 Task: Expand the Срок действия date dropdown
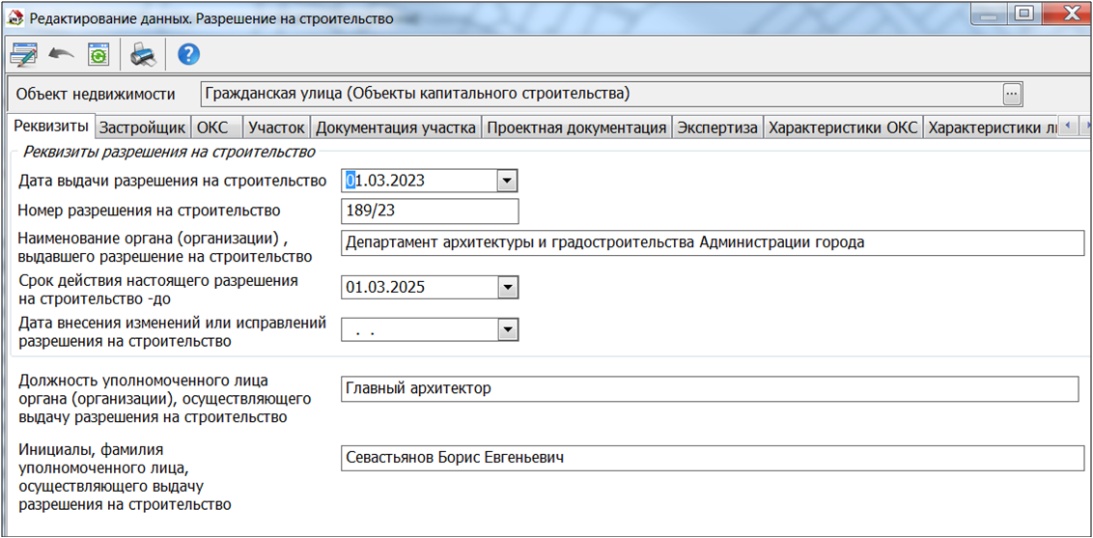pos(508,287)
